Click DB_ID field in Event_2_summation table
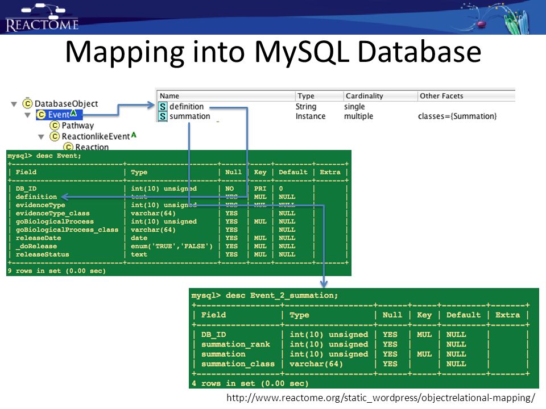 tap(213, 335)
